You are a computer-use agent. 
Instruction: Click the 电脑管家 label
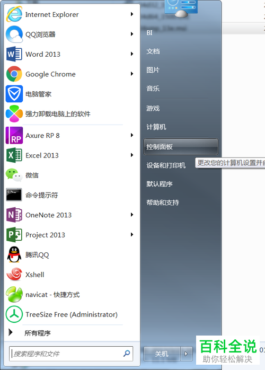tap(39, 94)
